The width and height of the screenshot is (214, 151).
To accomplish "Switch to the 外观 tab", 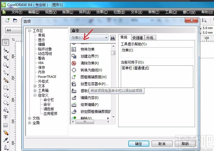I will click(x=150, y=38).
